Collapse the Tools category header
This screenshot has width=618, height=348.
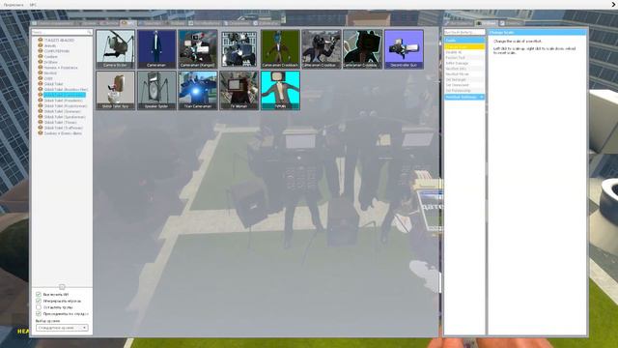tap(464, 41)
